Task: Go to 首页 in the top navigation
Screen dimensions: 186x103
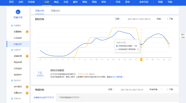Action: coord(11,2)
